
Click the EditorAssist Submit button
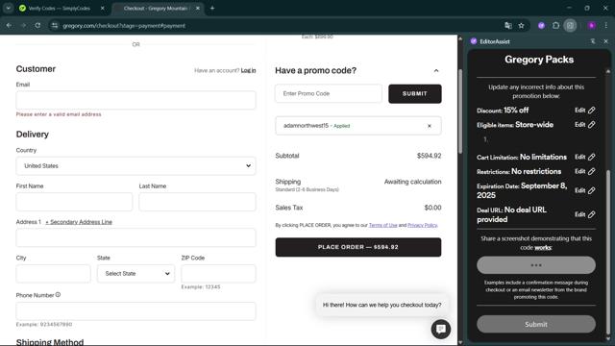(536, 325)
